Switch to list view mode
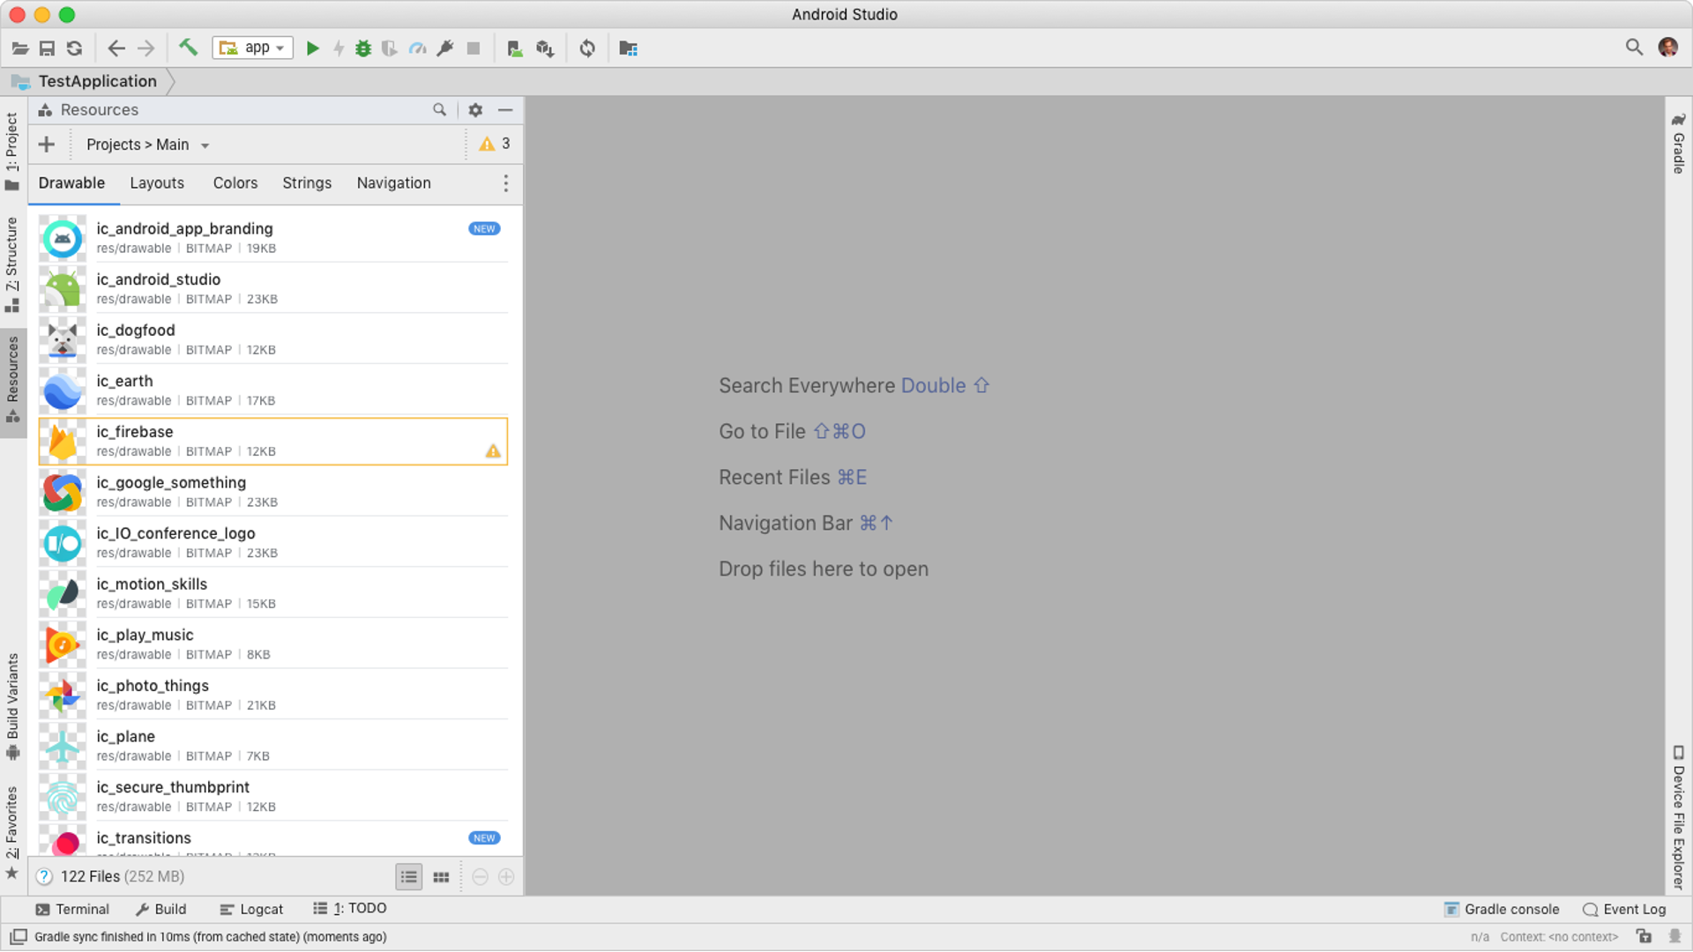 click(x=408, y=877)
